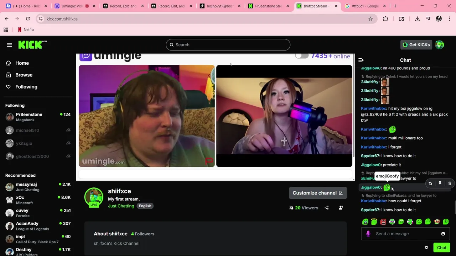Viewport: 456px width, 256px height.
Task: Open impl in Recommended
Action: coord(38,239)
